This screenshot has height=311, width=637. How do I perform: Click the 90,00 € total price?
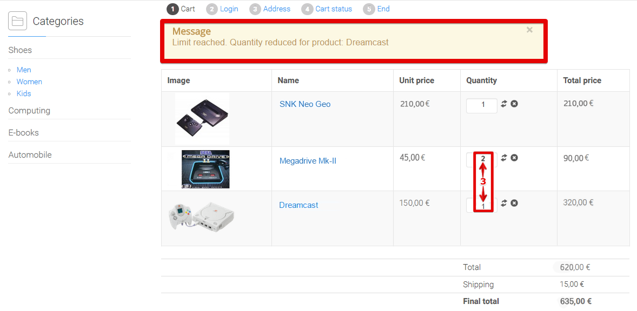[x=576, y=158]
